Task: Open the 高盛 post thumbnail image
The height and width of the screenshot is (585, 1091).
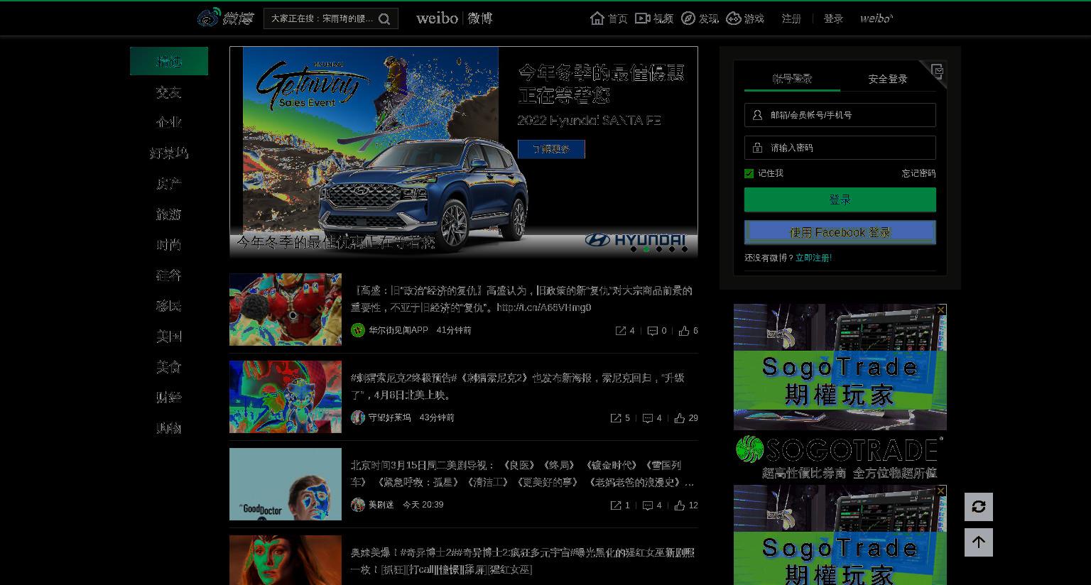Action: point(286,310)
